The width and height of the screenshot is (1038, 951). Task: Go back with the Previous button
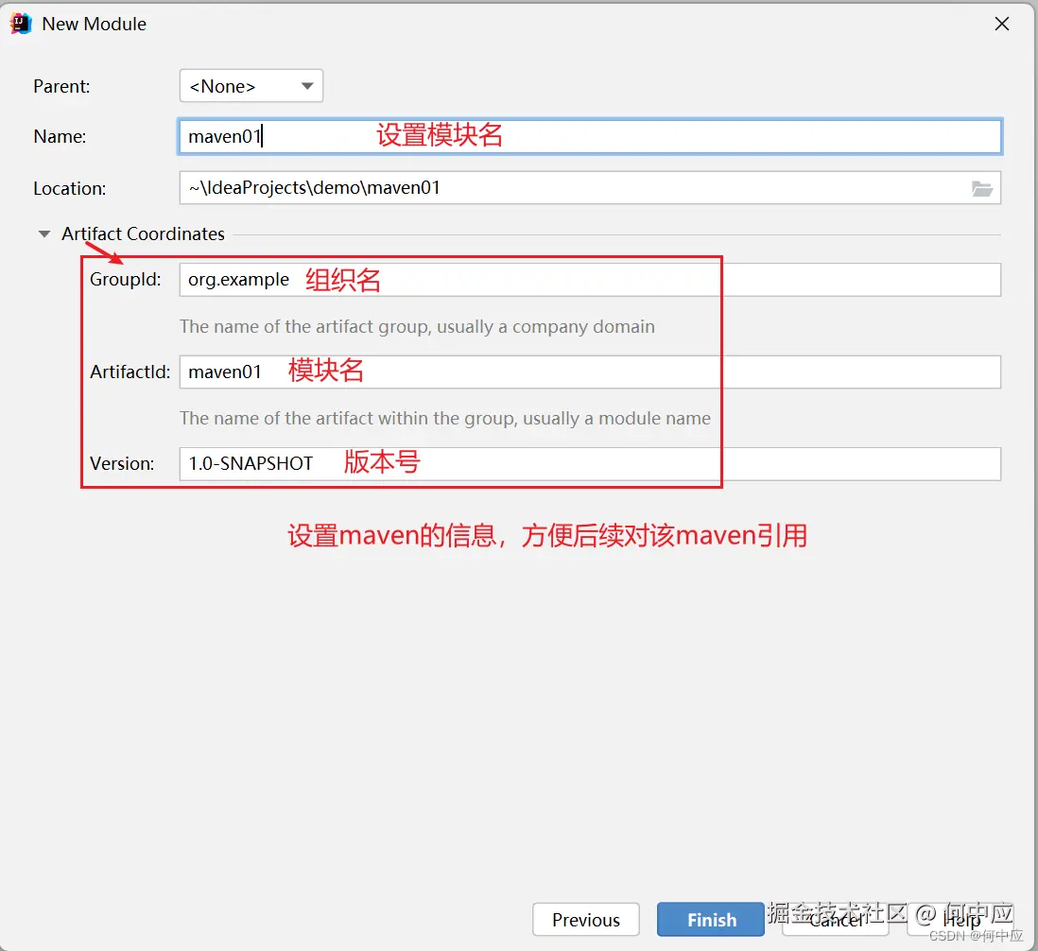[x=586, y=920]
